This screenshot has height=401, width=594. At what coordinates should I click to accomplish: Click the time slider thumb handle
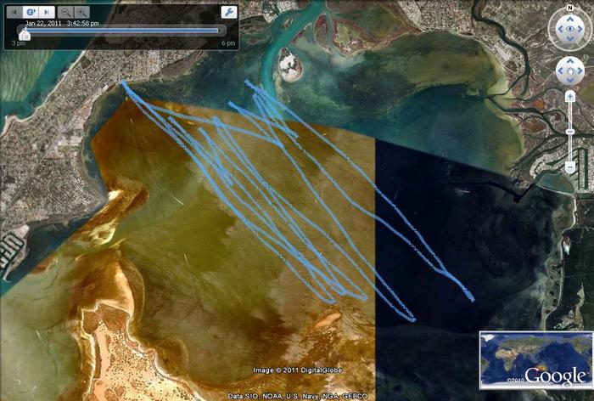pos(25,34)
